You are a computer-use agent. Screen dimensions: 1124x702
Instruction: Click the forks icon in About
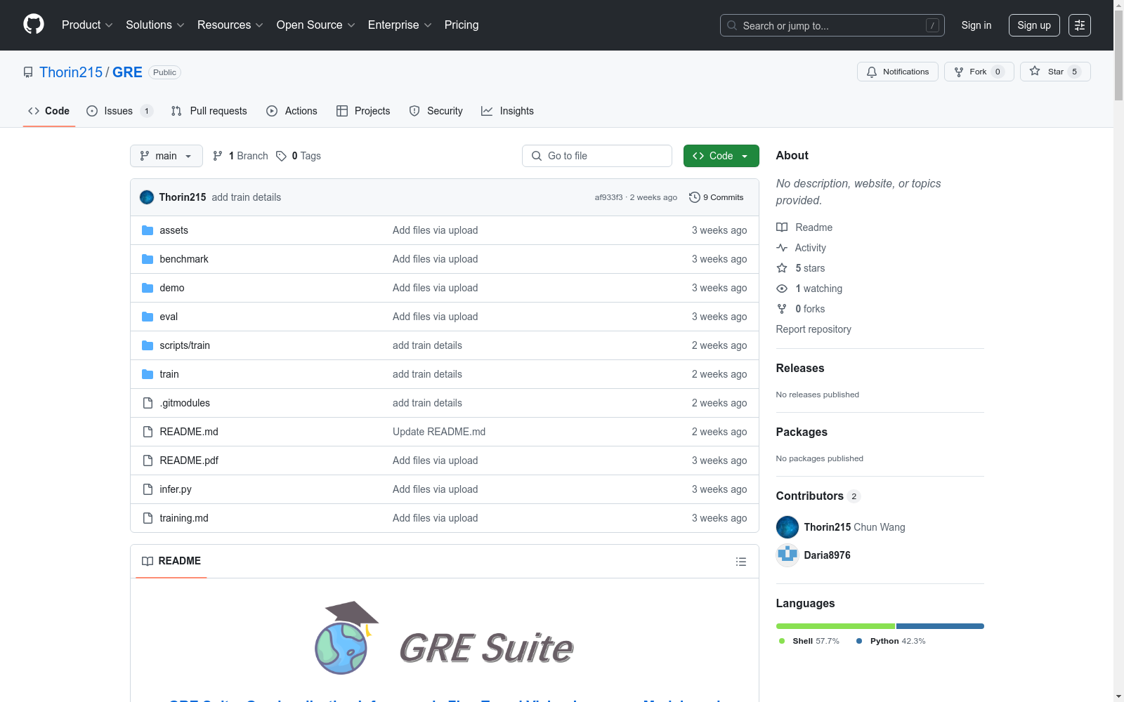tap(782, 309)
